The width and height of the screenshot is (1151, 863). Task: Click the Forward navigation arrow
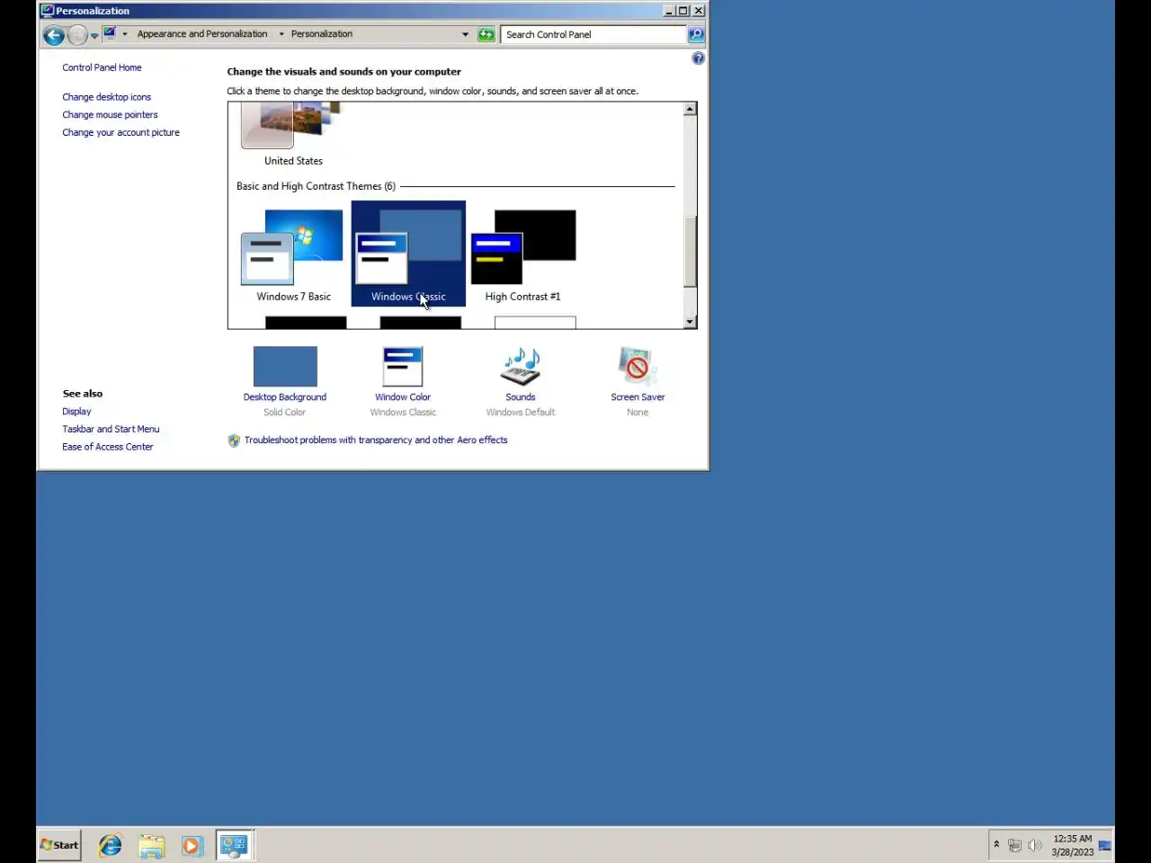[x=77, y=35]
